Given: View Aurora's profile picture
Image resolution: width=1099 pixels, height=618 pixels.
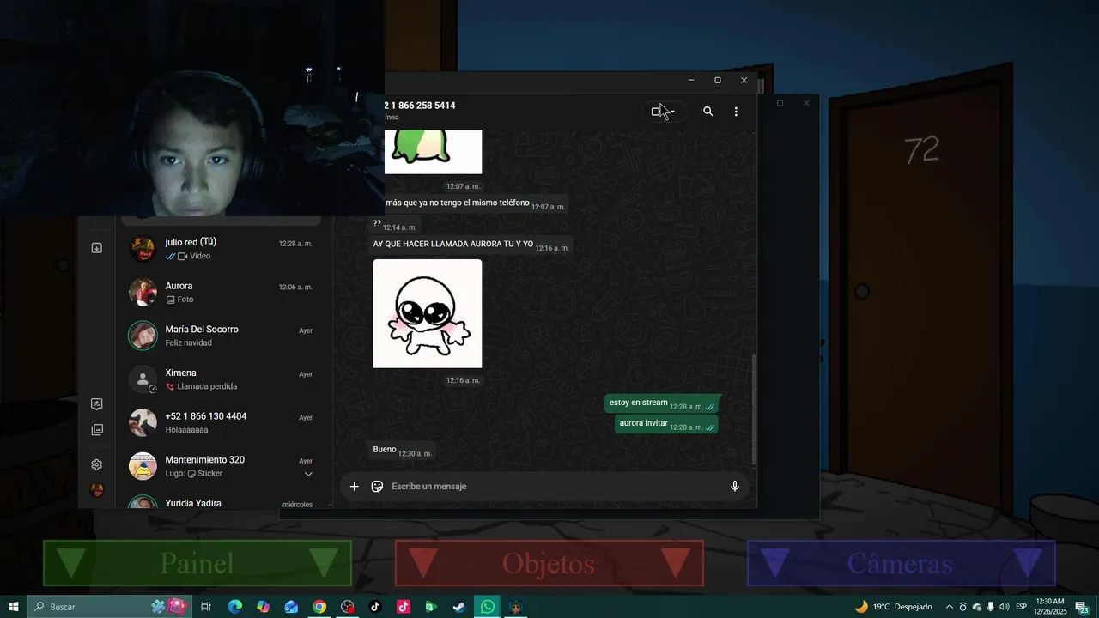Looking at the screenshot, I should tap(143, 293).
